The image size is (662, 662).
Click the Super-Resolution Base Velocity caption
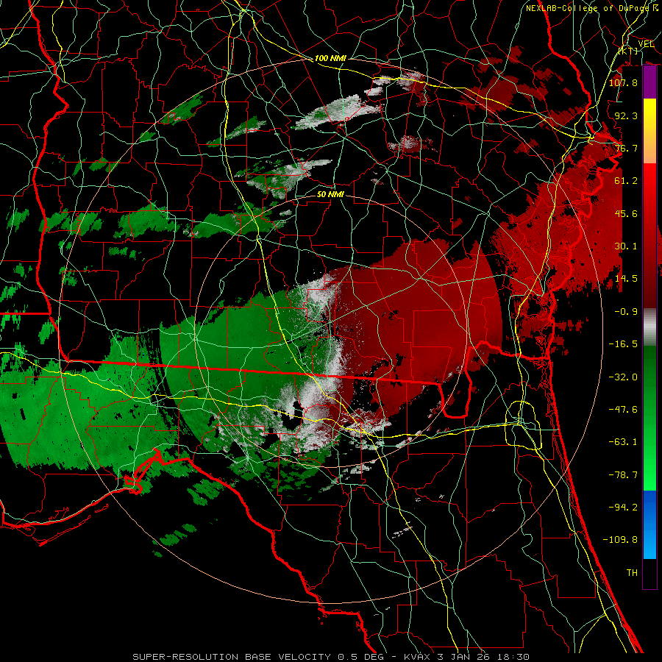click(331, 657)
